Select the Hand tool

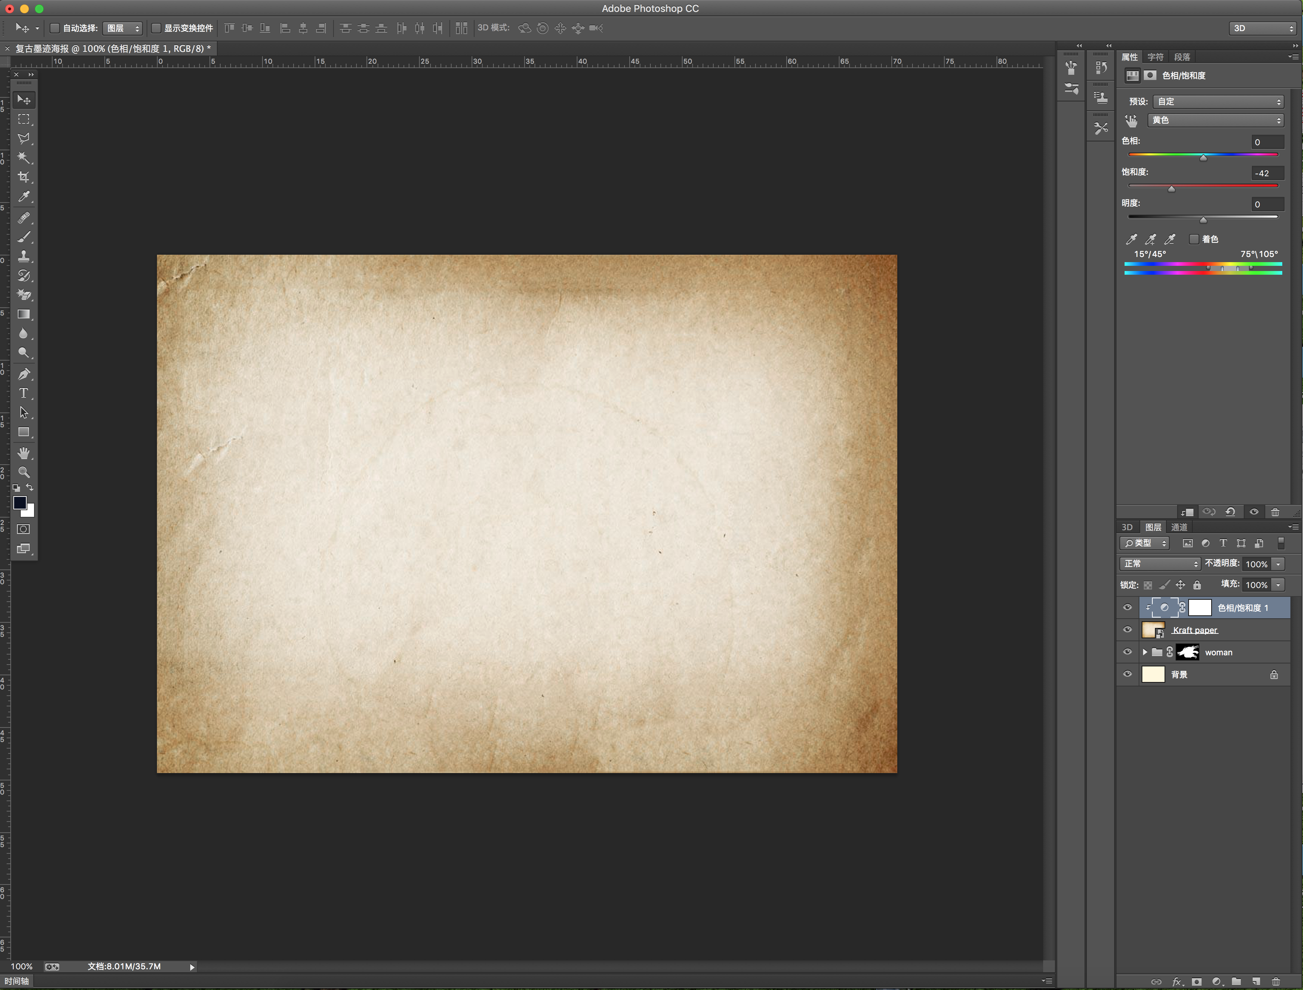point(24,453)
